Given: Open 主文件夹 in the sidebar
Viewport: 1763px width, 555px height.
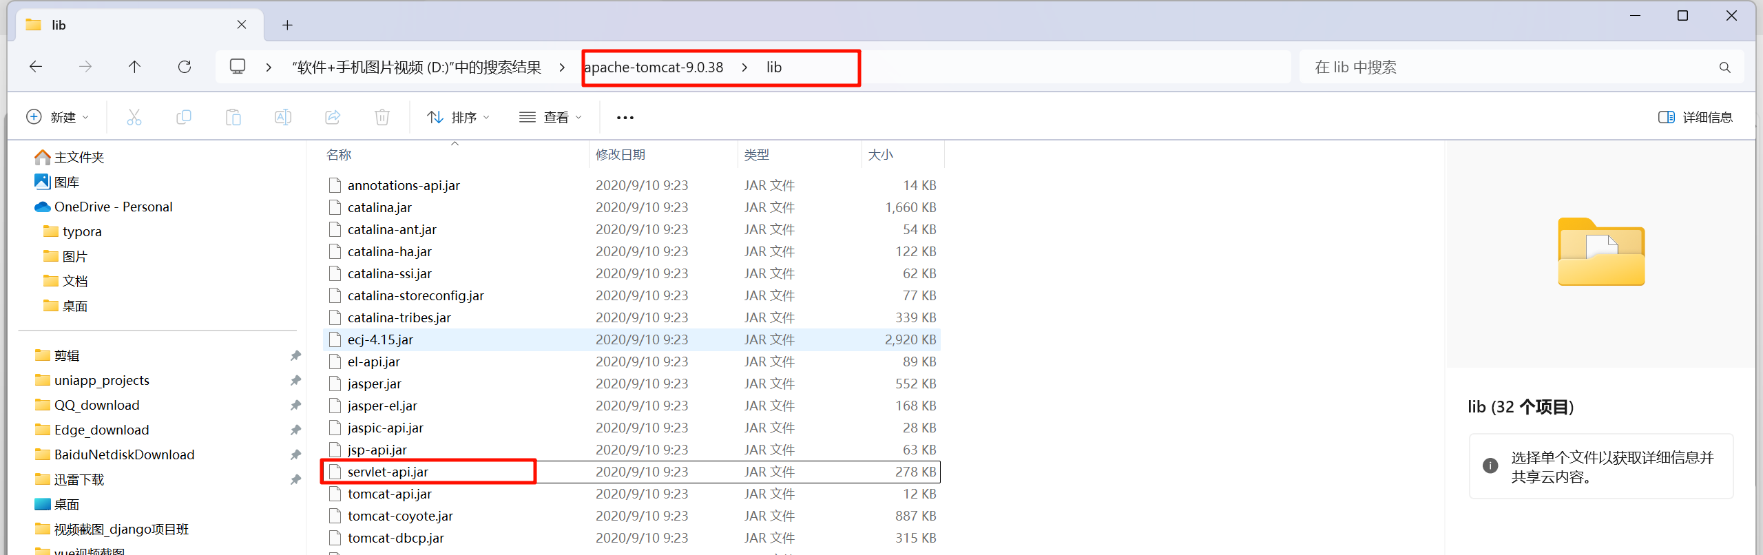Looking at the screenshot, I should click(x=70, y=158).
